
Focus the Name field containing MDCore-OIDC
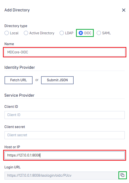[x=65, y=52]
